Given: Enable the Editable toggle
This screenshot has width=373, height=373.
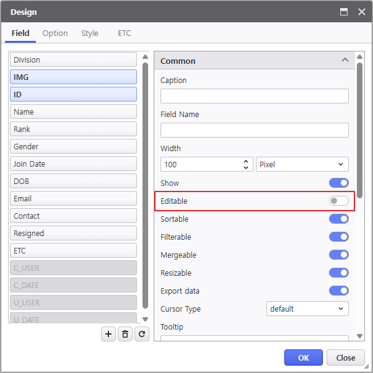Looking at the screenshot, I should coord(338,201).
